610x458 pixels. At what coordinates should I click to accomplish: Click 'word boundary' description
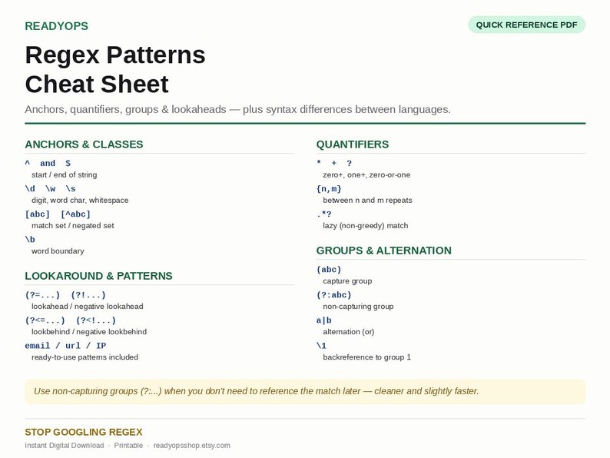[58, 251]
